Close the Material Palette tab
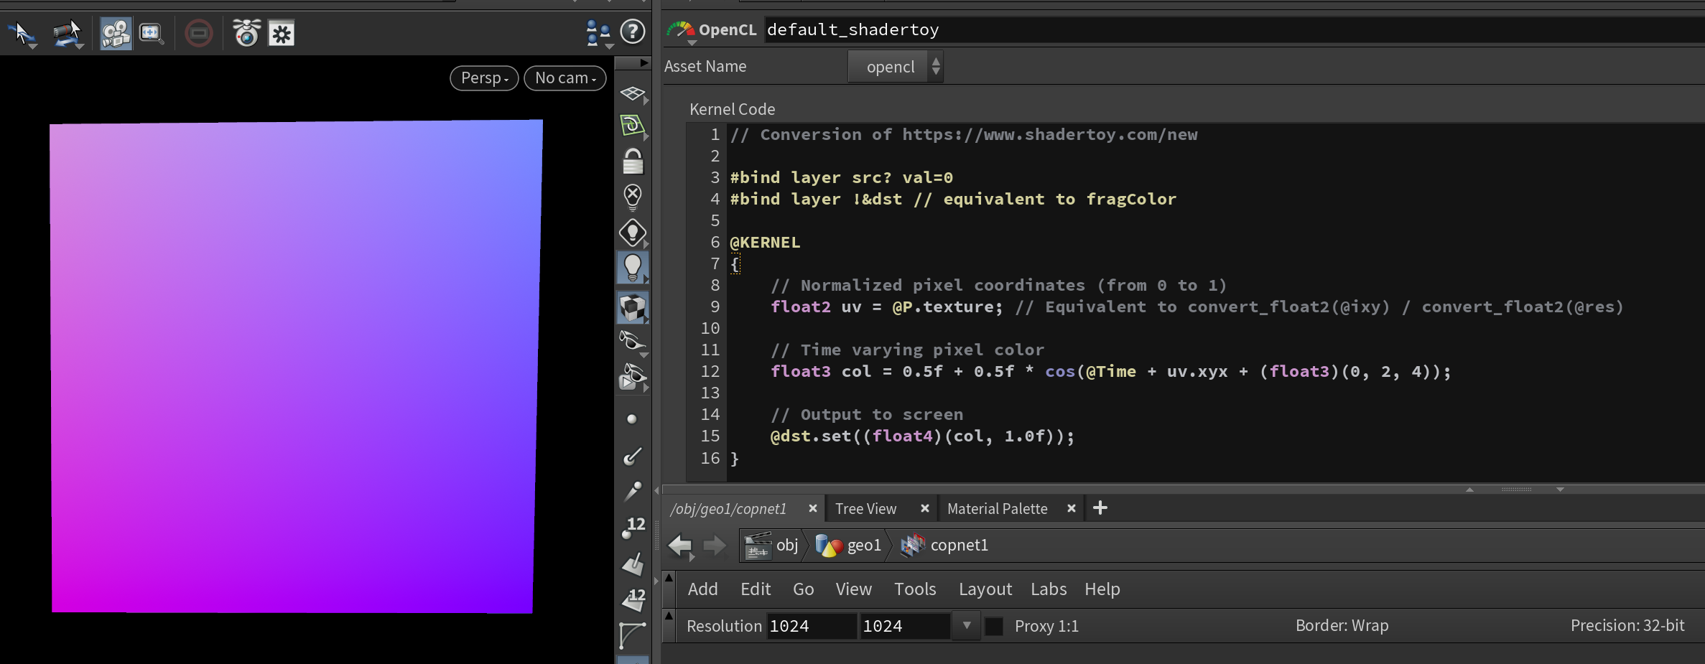Image resolution: width=1705 pixels, height=664 pixels. coord(1071,508)
